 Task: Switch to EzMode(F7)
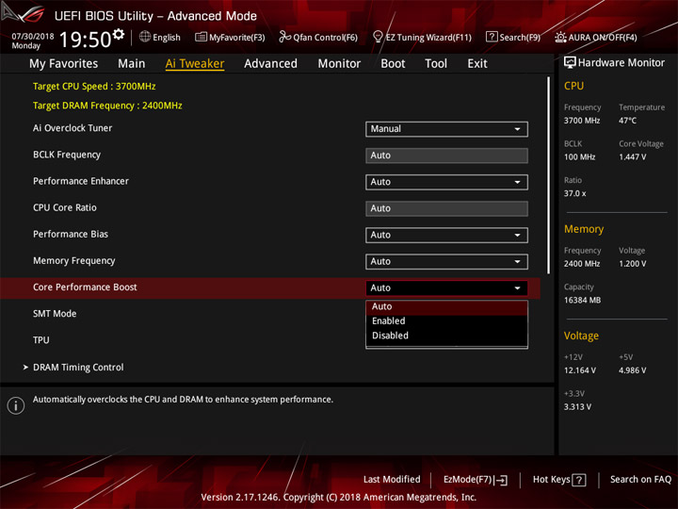pos(476,480)
